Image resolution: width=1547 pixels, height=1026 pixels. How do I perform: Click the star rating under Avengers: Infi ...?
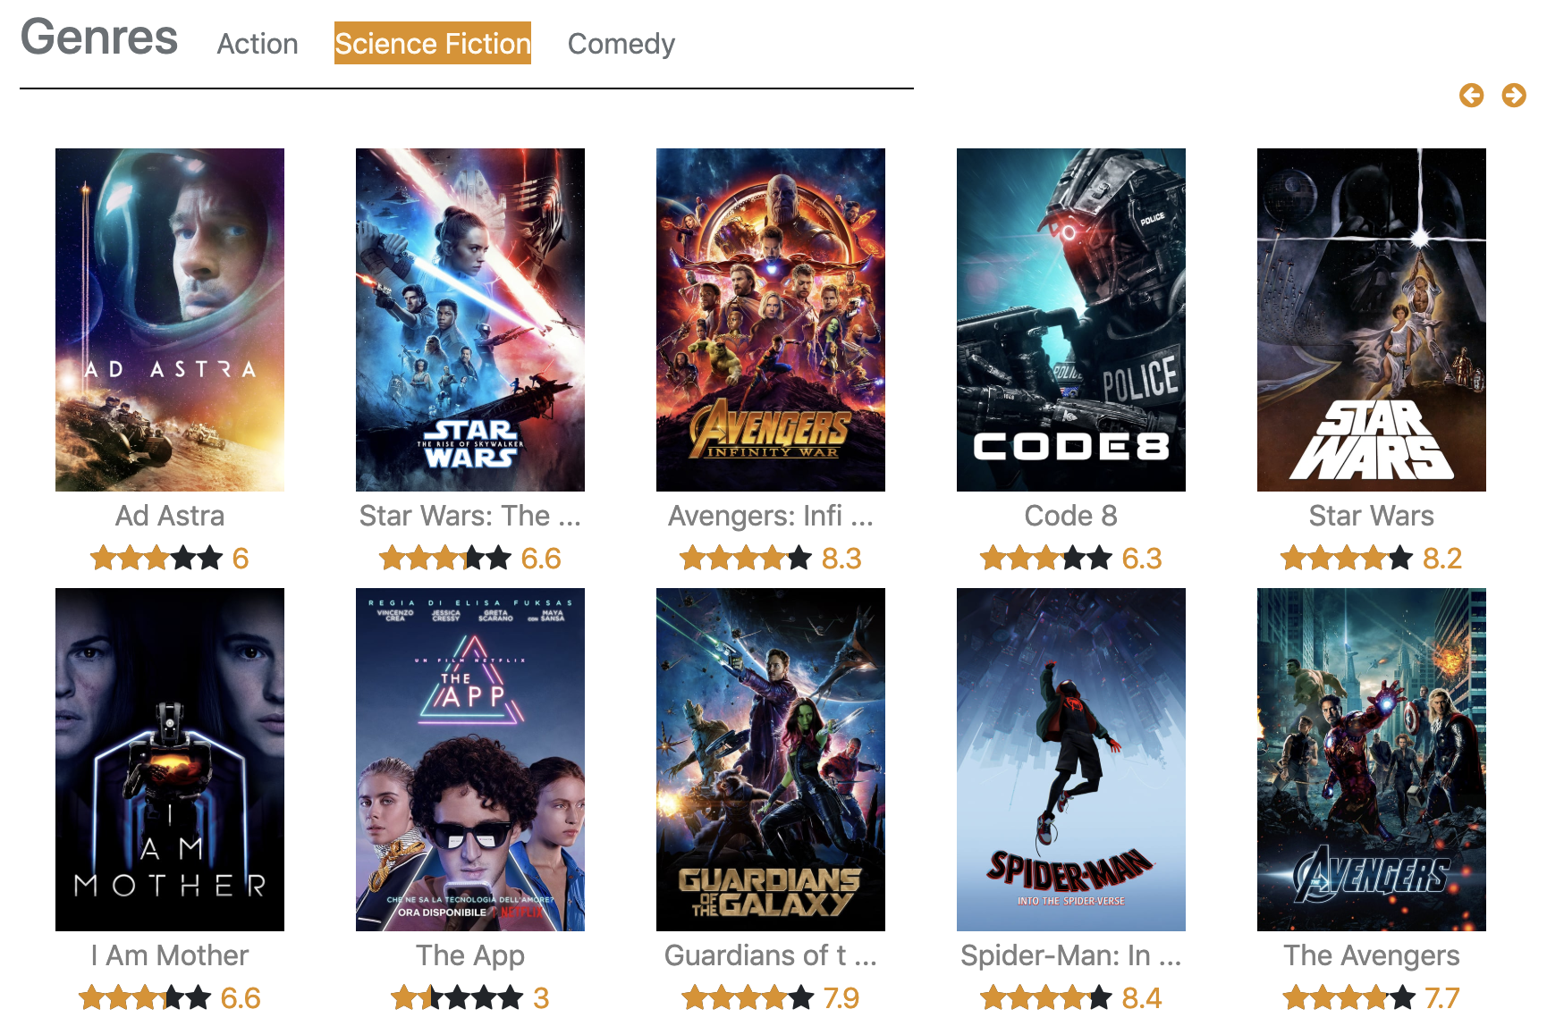(746, 559)
